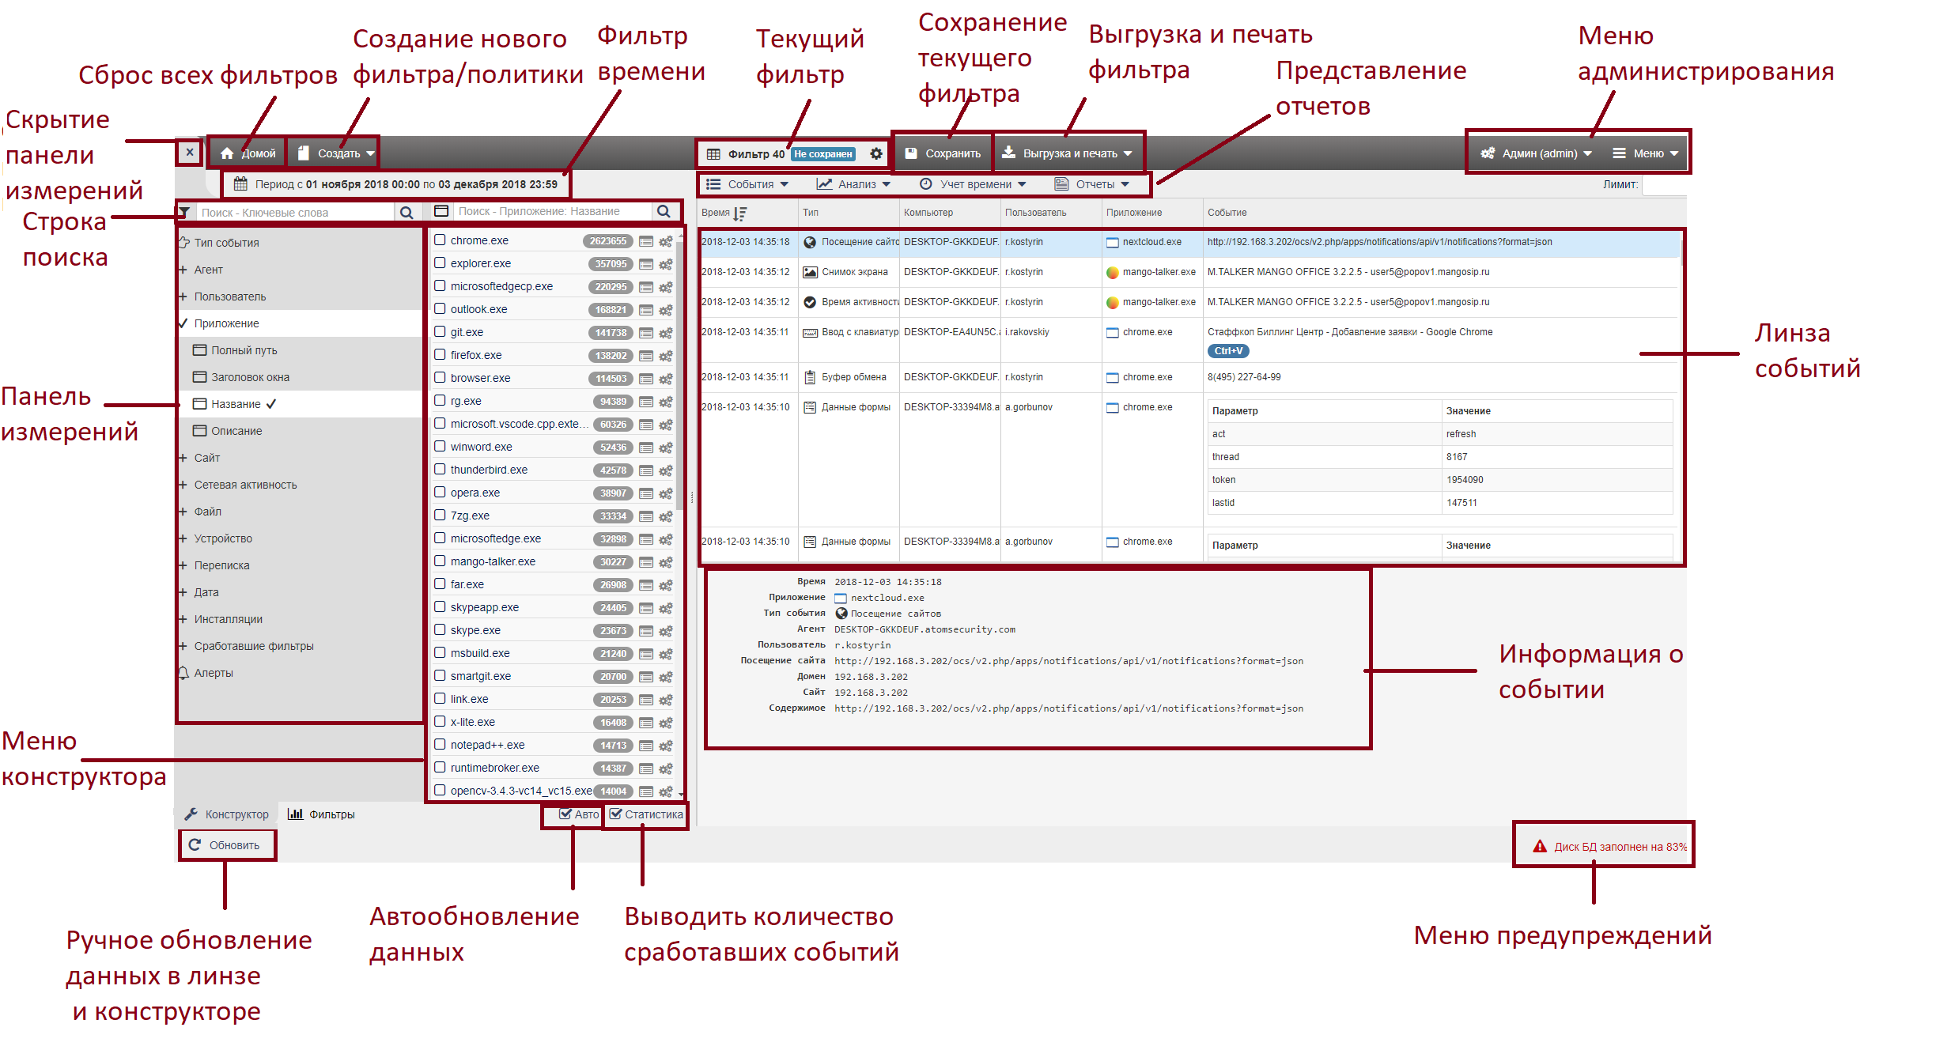Click the magnifier icon for keyword search
The image size is (1936, 1050).
coord(406,212)
